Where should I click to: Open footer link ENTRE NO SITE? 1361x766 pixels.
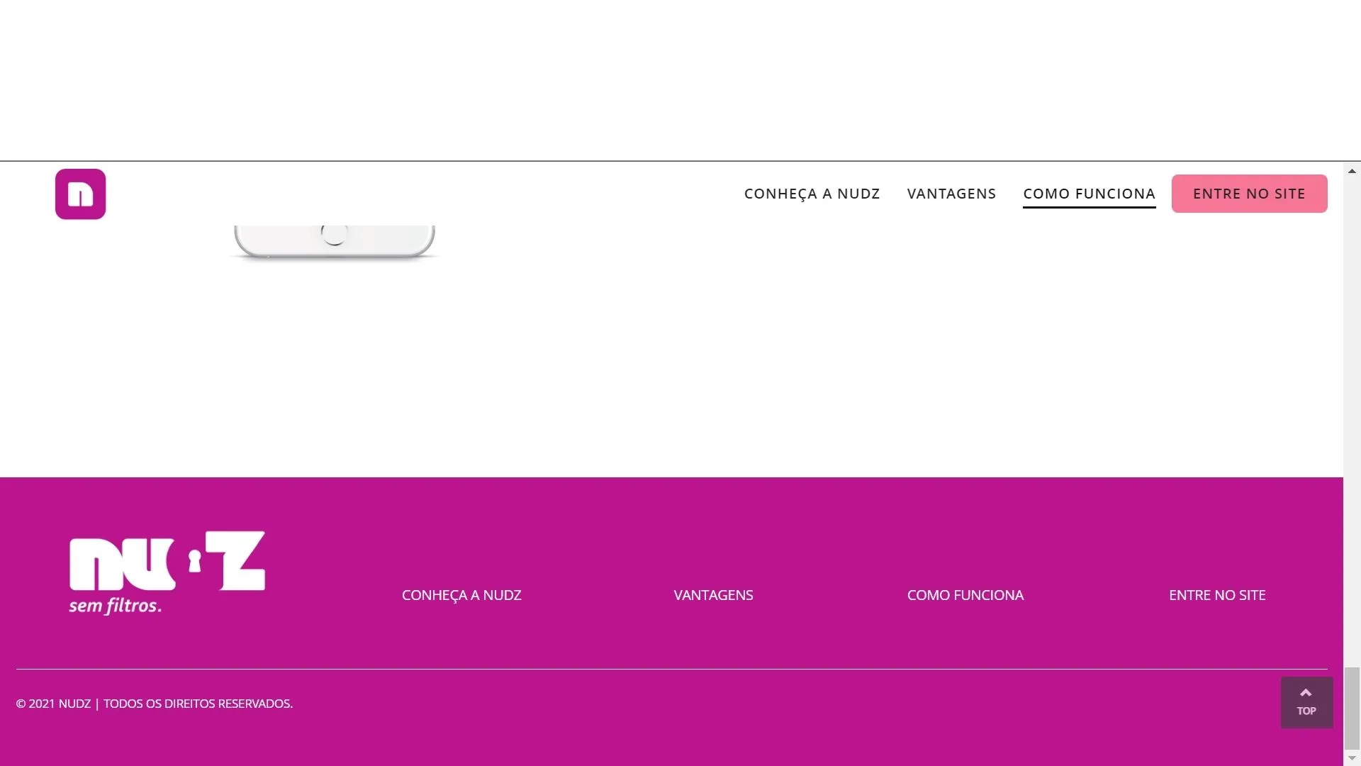tap(1217, 595)
